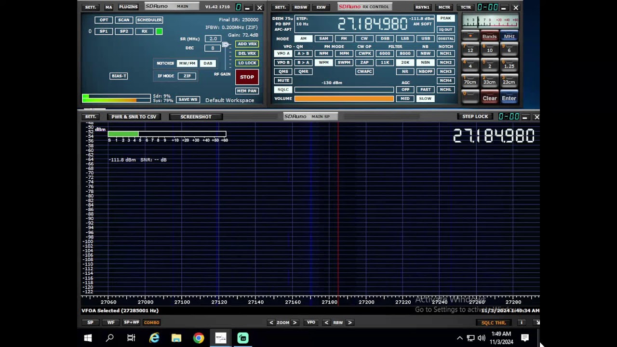Open the SCHEDULER

(x=149, y=20)
